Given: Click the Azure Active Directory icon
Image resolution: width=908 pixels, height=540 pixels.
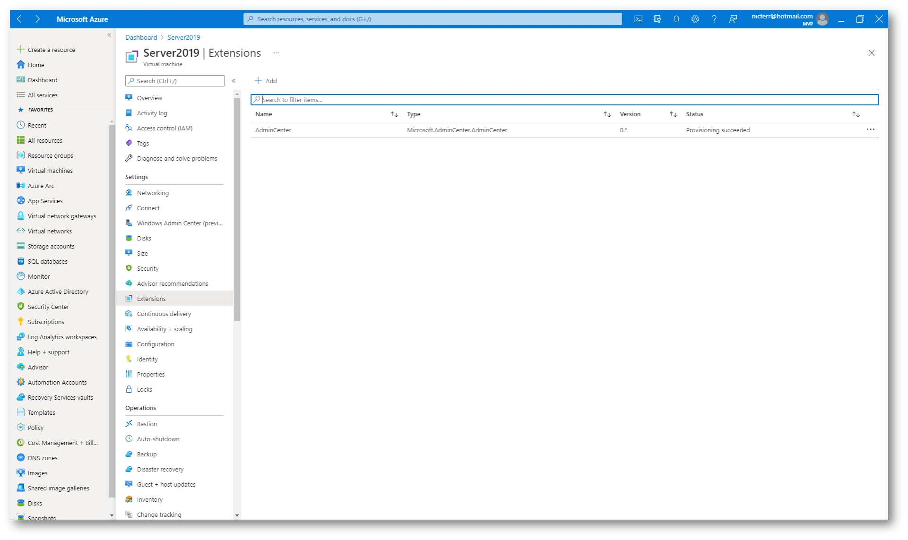Looking at the screenshot, I should pos(20,291).
